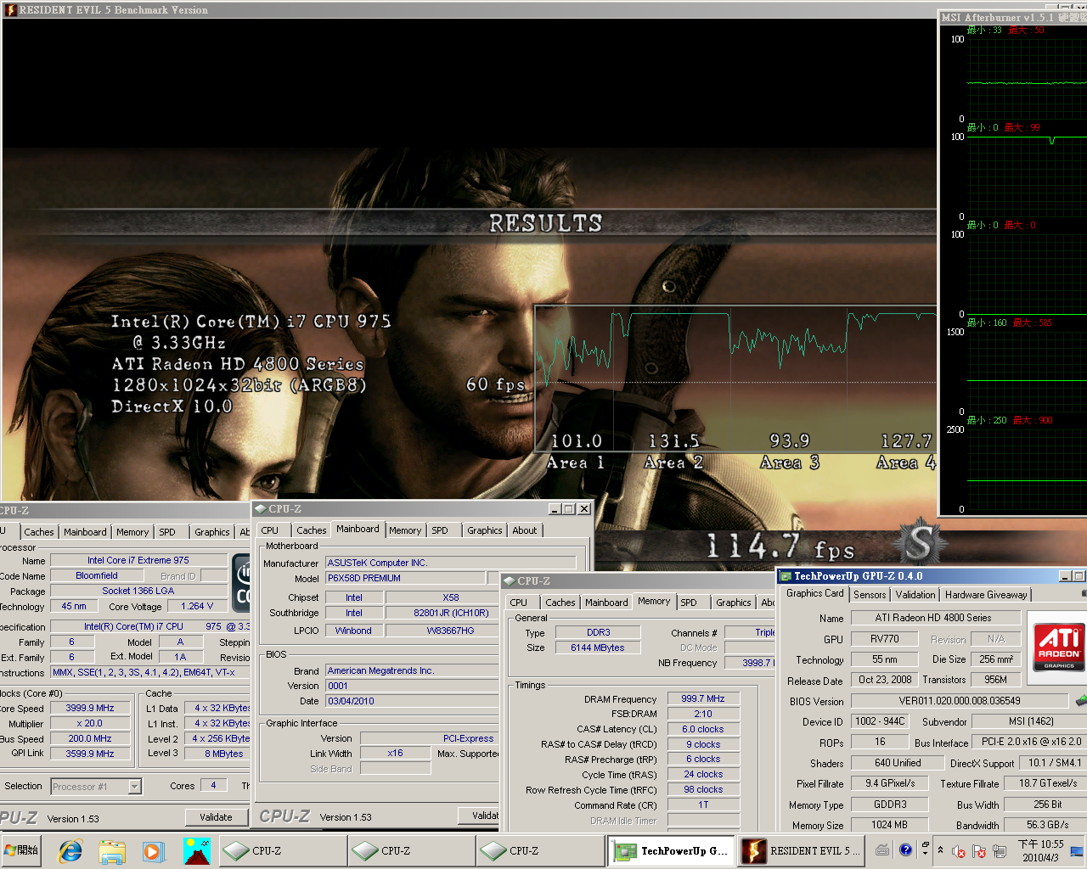
Task: Open Validation tab in GPU-Z
Action: [915, 595]
